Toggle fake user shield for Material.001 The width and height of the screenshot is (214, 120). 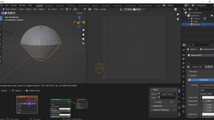coord(206,67)
